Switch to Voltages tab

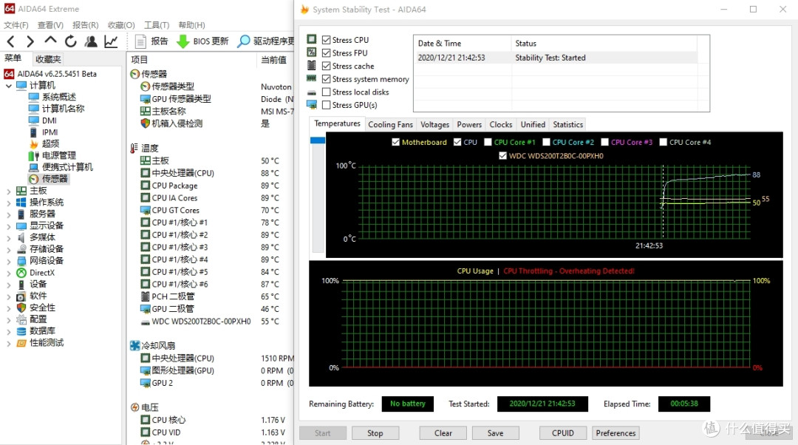point(434,125)
